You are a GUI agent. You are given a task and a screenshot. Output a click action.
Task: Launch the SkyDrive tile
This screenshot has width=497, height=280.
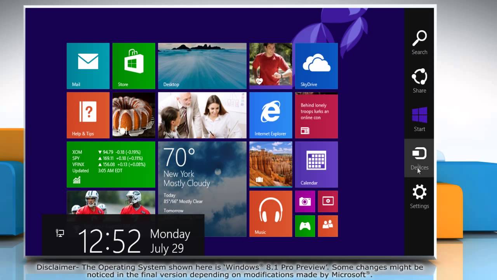click(x=316, y=66)
